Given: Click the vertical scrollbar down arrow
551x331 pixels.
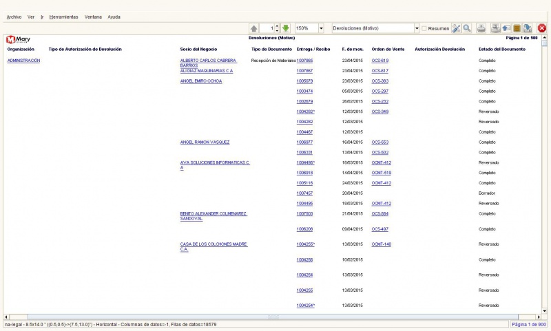Looking at the screenshot, I should pyautogui.click(x=544, y=311).
